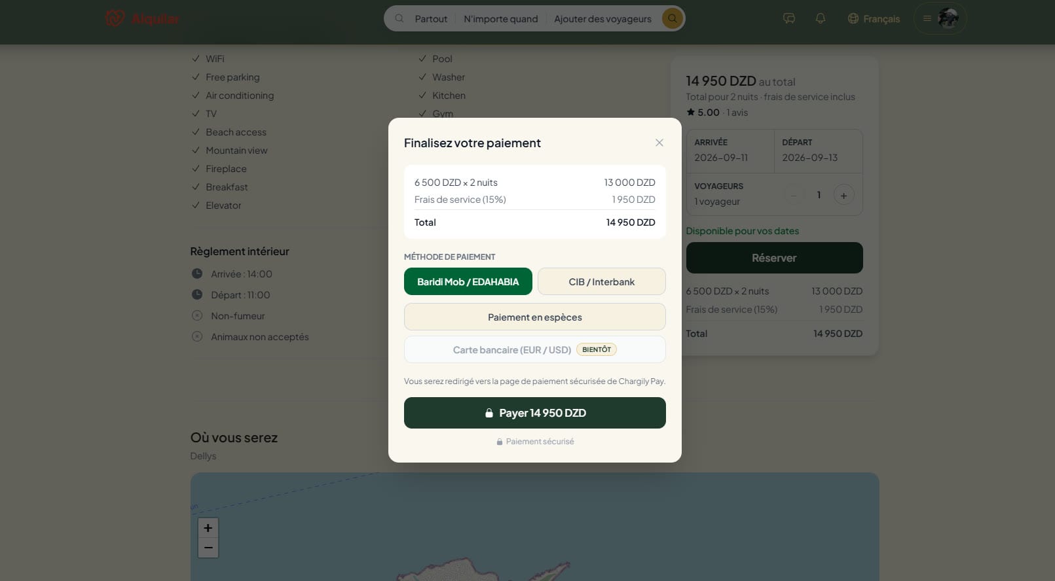
Task: Open messages chat icon in header
Action: coord(789,18)
